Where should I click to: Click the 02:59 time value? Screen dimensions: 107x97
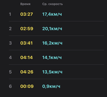point(27,29)
